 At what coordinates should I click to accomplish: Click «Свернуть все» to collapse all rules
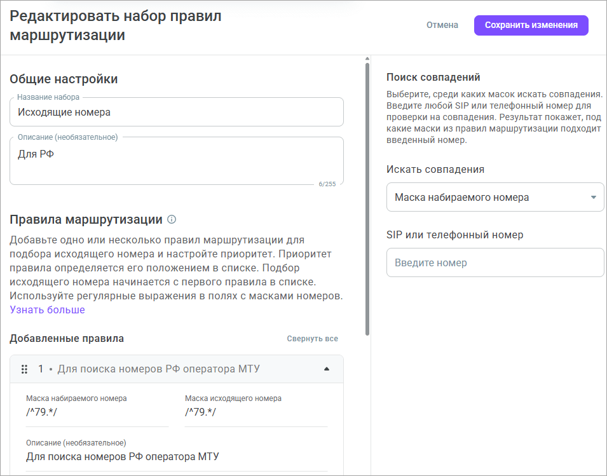[x=313, y=338]
